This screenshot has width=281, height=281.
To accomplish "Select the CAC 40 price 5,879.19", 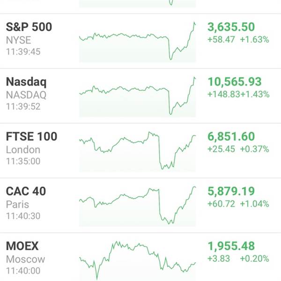I will coord(231,191).
